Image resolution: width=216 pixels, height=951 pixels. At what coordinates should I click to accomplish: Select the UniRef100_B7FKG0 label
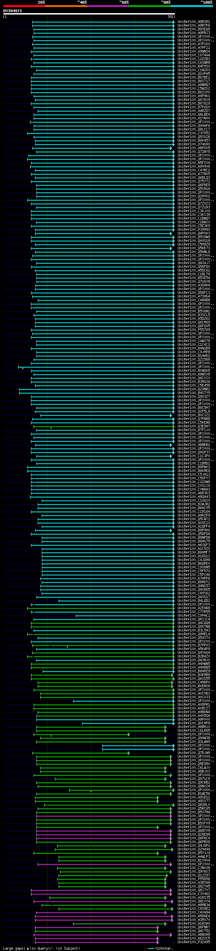194,107
